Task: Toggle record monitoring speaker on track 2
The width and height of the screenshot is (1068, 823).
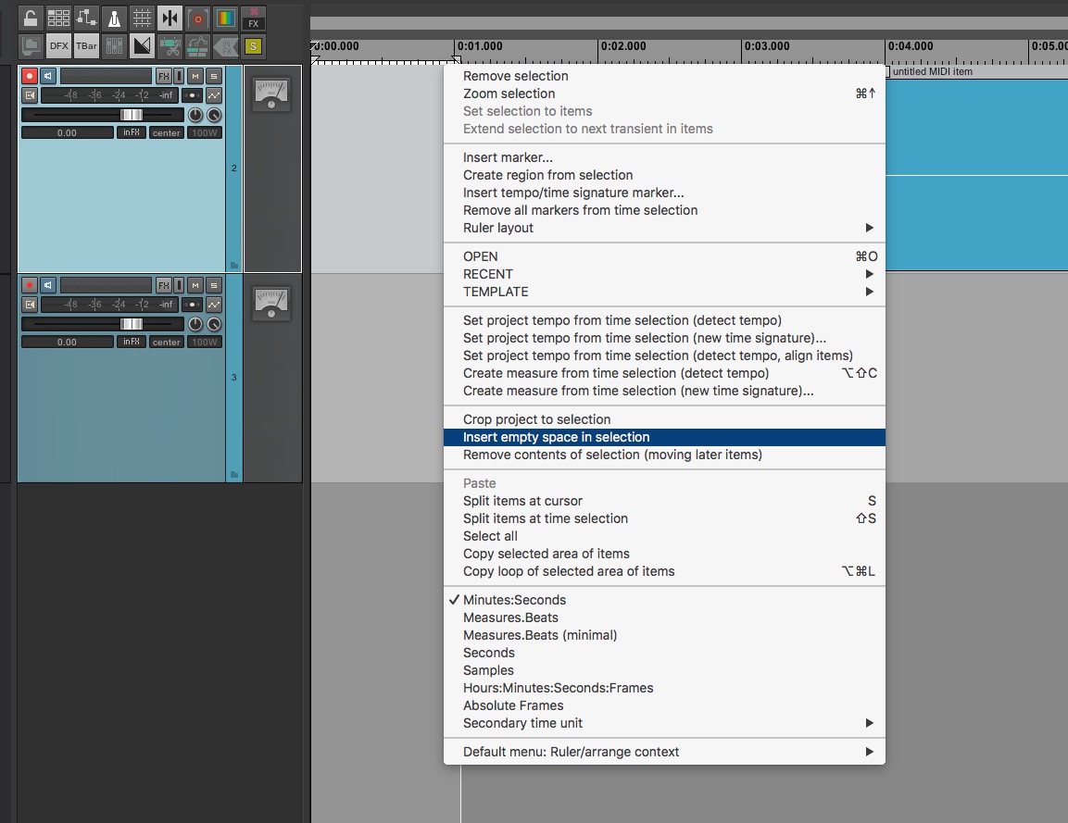Action: 47,76
